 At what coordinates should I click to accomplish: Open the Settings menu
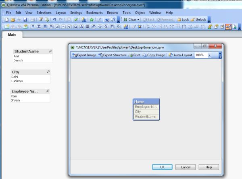point(76,12)
